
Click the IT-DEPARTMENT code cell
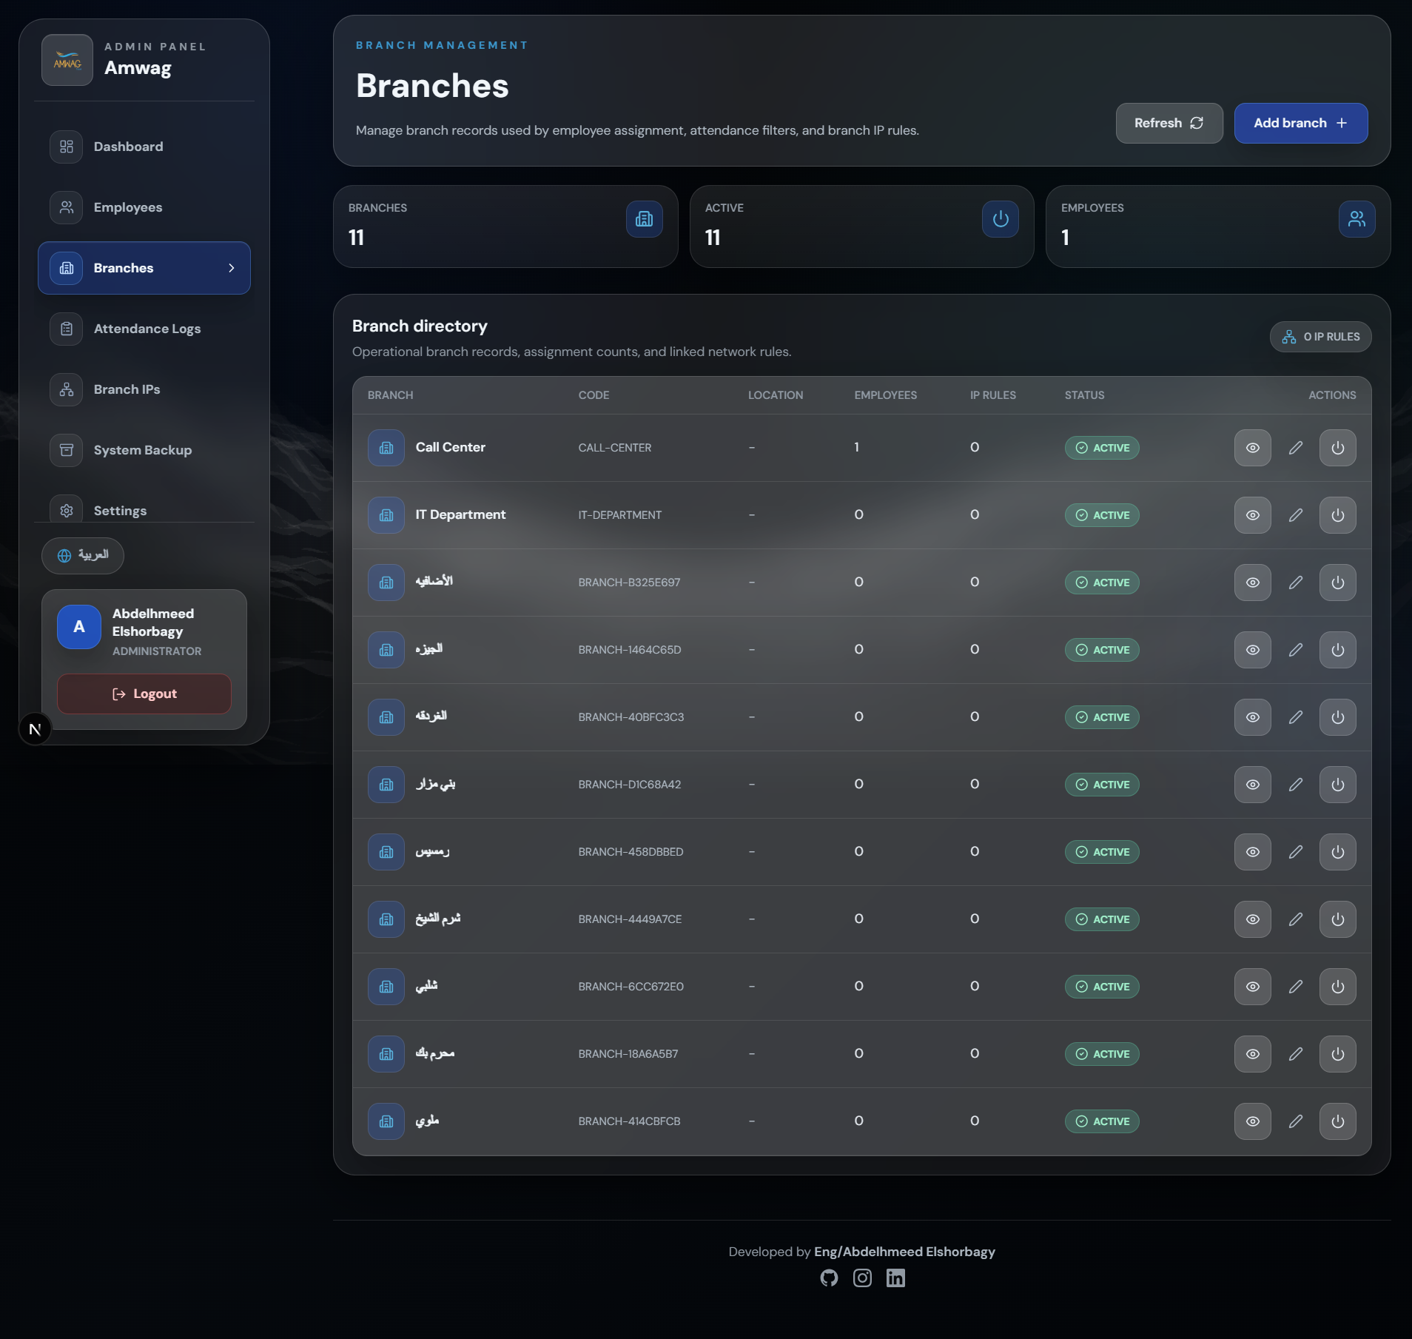(x=620, y=515)
